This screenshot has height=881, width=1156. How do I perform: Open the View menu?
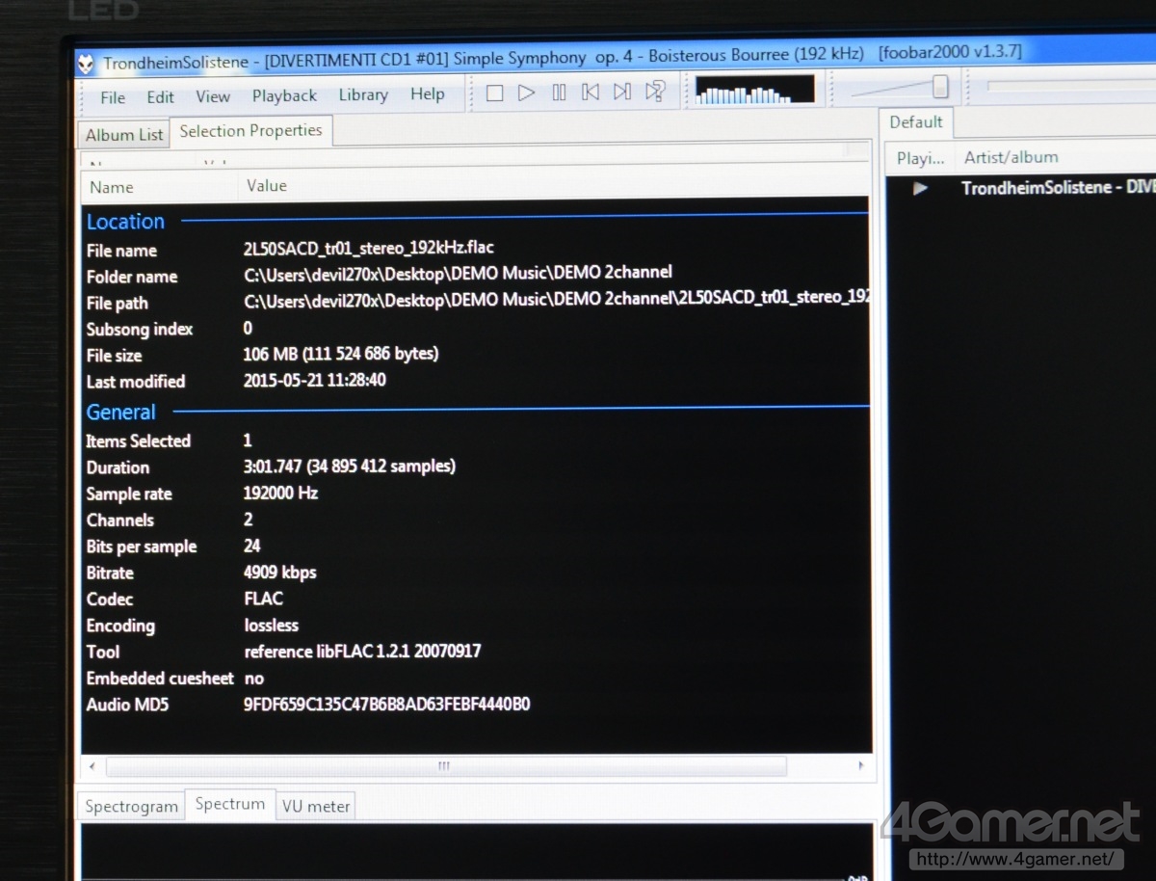tap(213, 96)
